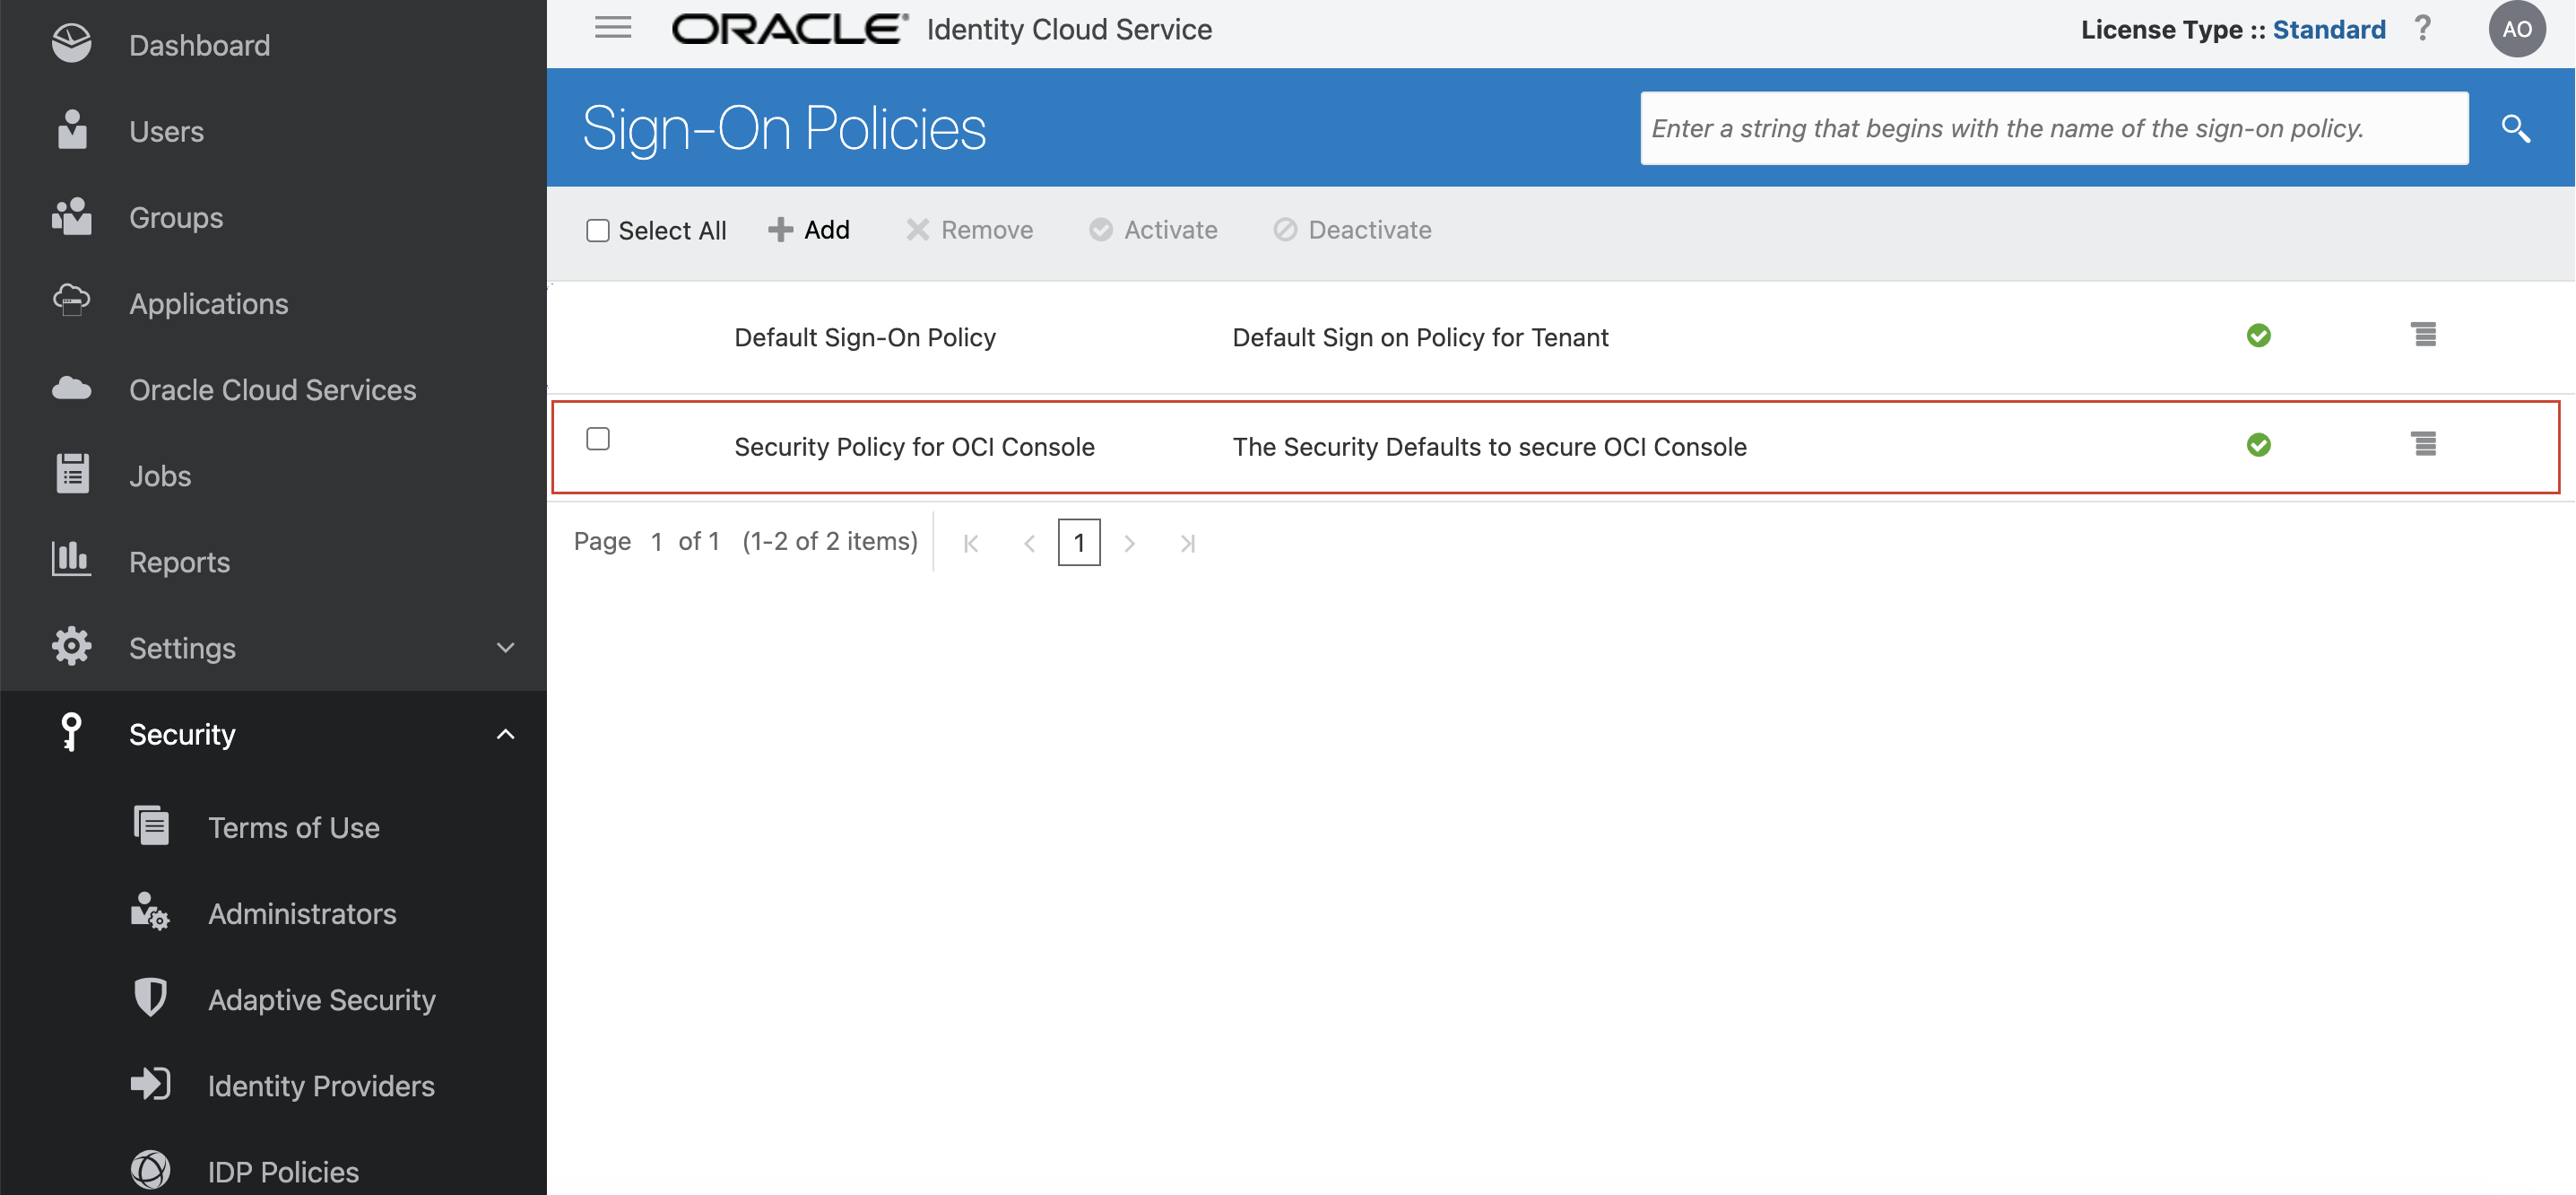This screenshot has width=2576, height=1195.
Task: Navigate to Identity Providers
Action: point(320,1085)
